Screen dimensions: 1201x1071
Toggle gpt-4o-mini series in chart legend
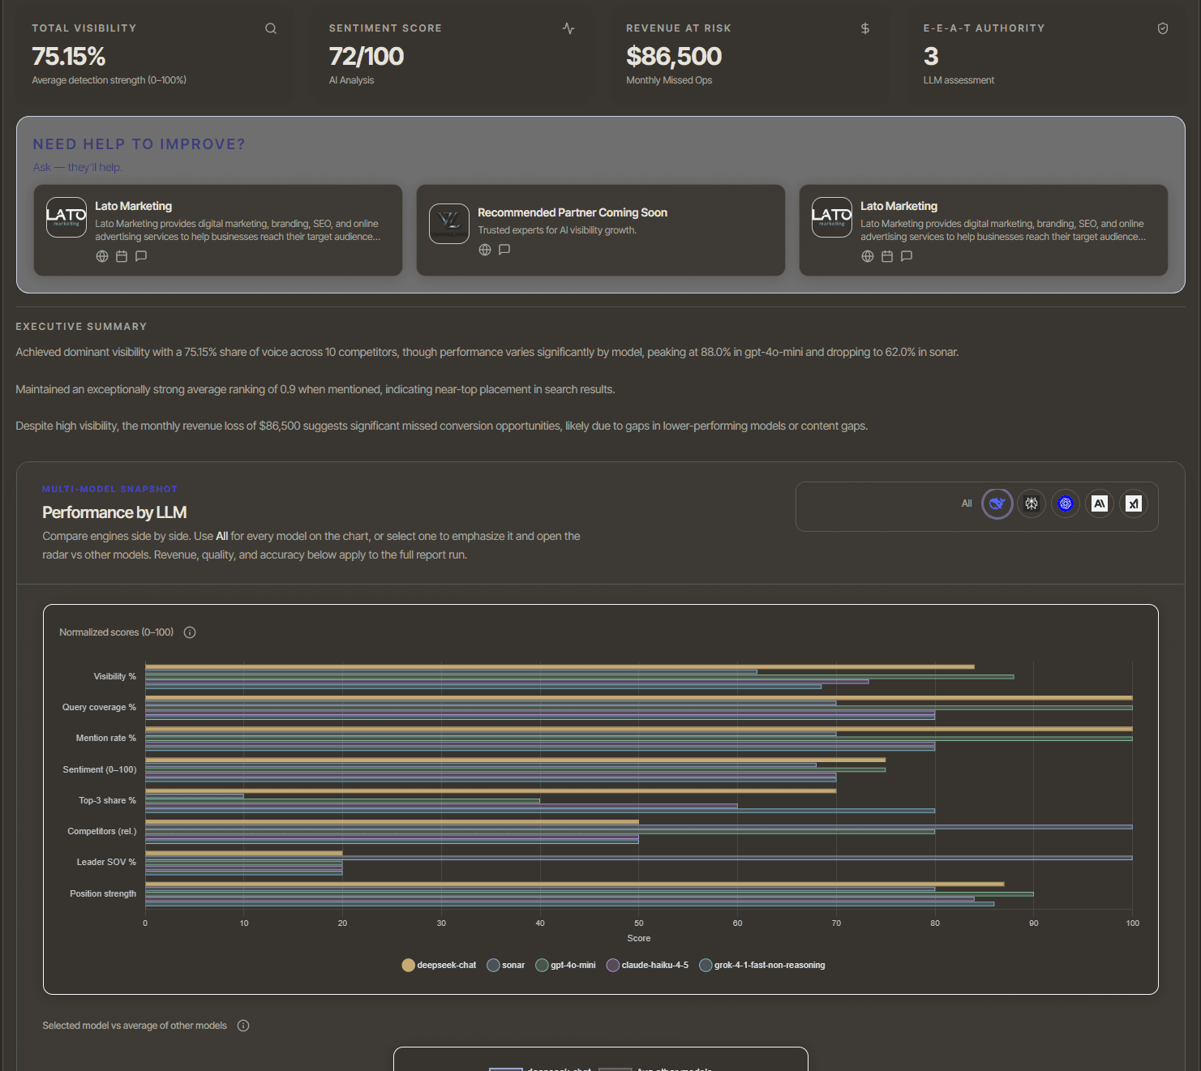[566, 965]
